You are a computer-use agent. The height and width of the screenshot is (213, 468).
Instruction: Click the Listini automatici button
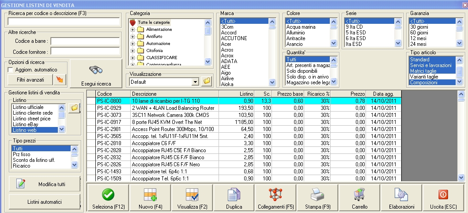pyautogui.click(x=45, y=202)
